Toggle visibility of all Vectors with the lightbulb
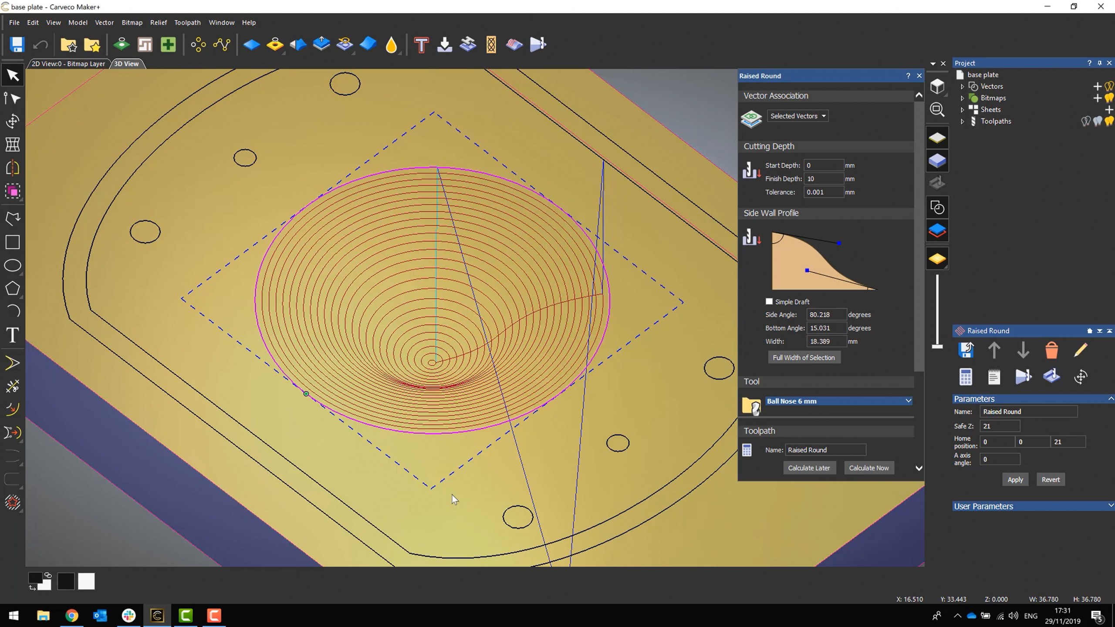Viewport: 1115px width, 627px height. pos(1108,86)
